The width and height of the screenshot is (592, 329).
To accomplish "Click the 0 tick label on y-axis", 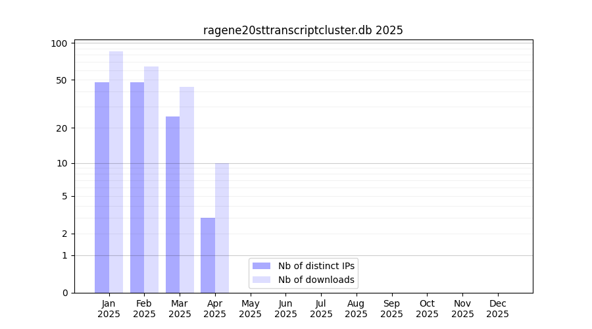I will [64, 293].
